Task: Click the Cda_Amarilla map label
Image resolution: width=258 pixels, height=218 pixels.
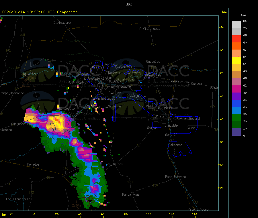Action: [x=21, y=124]
